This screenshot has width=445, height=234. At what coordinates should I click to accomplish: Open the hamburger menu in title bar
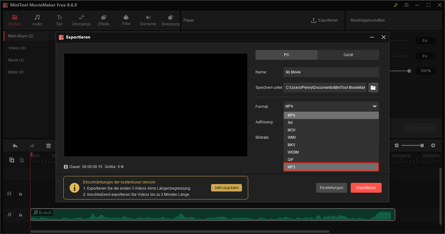point(406,5)
